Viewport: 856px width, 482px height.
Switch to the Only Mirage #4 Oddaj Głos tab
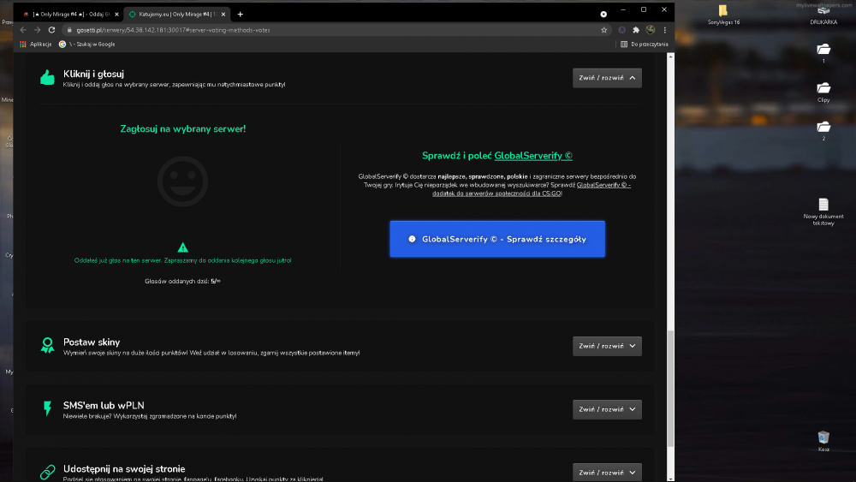(68, 15)
